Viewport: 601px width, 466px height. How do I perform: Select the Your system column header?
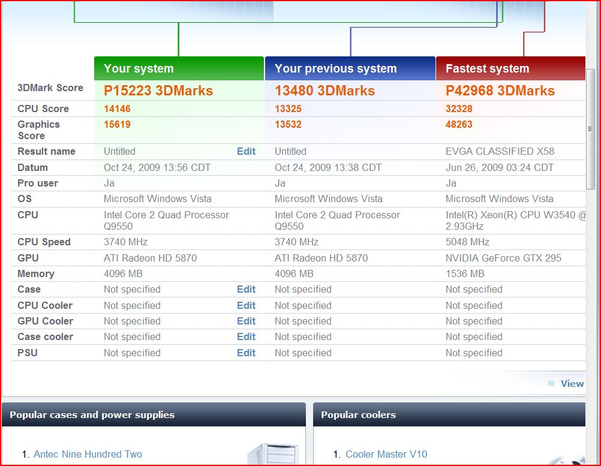pyautogui.click(x=179, y=68)
